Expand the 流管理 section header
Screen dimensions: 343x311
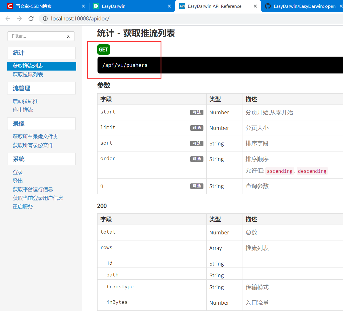pos(22,88)
